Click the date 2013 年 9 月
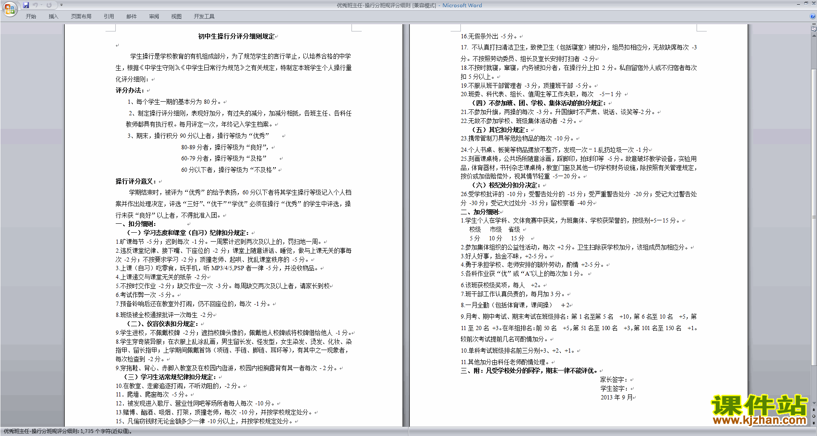The height and width of the screenshot is (436, 817). [x=617, y=398]
